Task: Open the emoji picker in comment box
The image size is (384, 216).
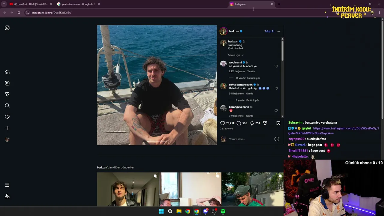Action: click(x=277, y=139)
